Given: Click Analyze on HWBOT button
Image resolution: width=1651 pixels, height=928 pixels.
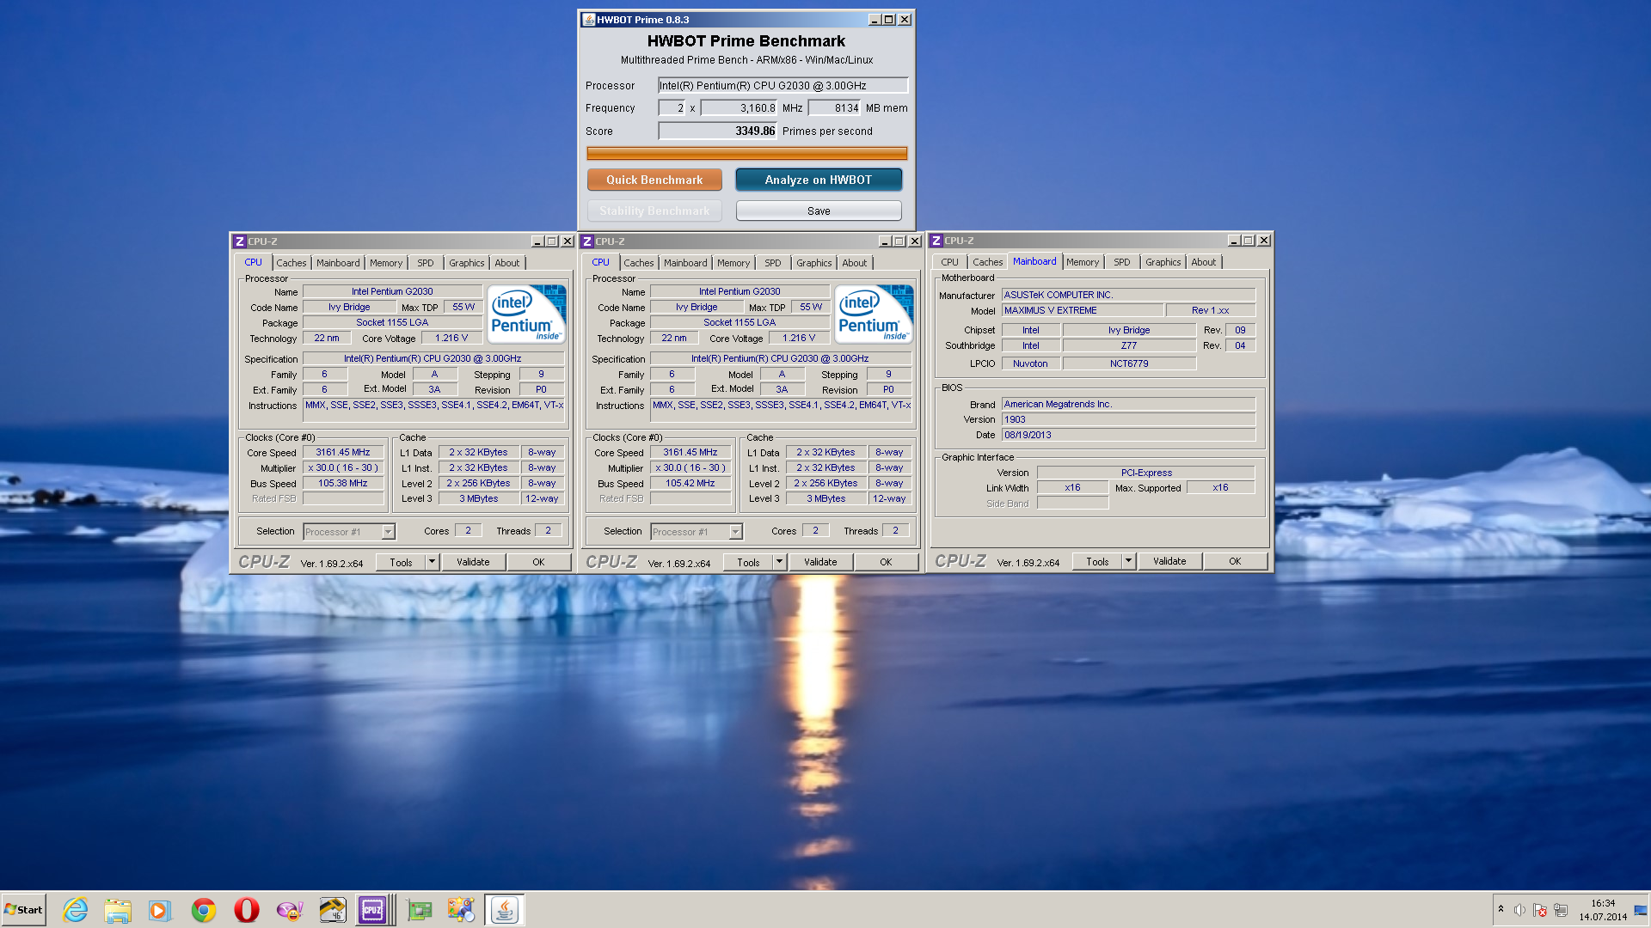Looking at the screenshot, I should (819, 180).
